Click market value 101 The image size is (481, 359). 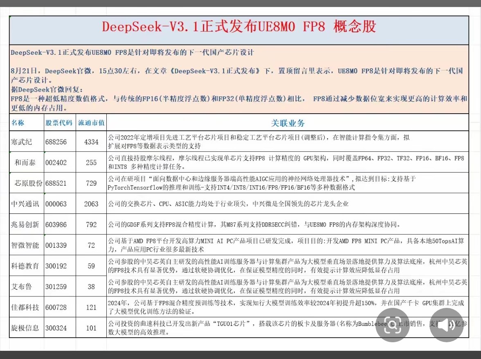(x=92, y=328)
